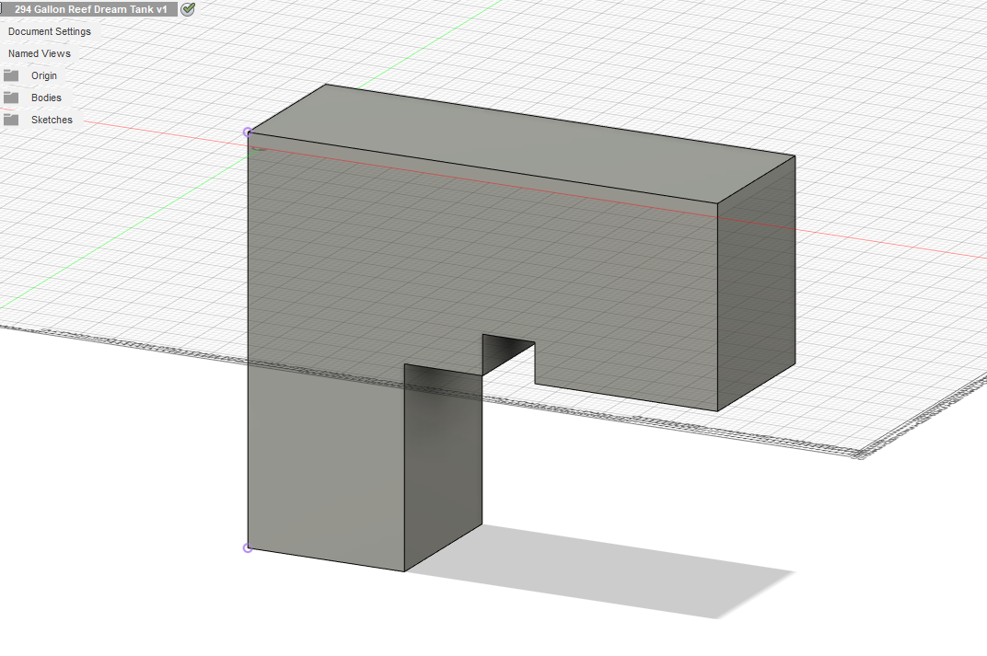Viewport: 987px width, 656px height.
Task: Select the top face of the gray body
Action: (522, 144)
